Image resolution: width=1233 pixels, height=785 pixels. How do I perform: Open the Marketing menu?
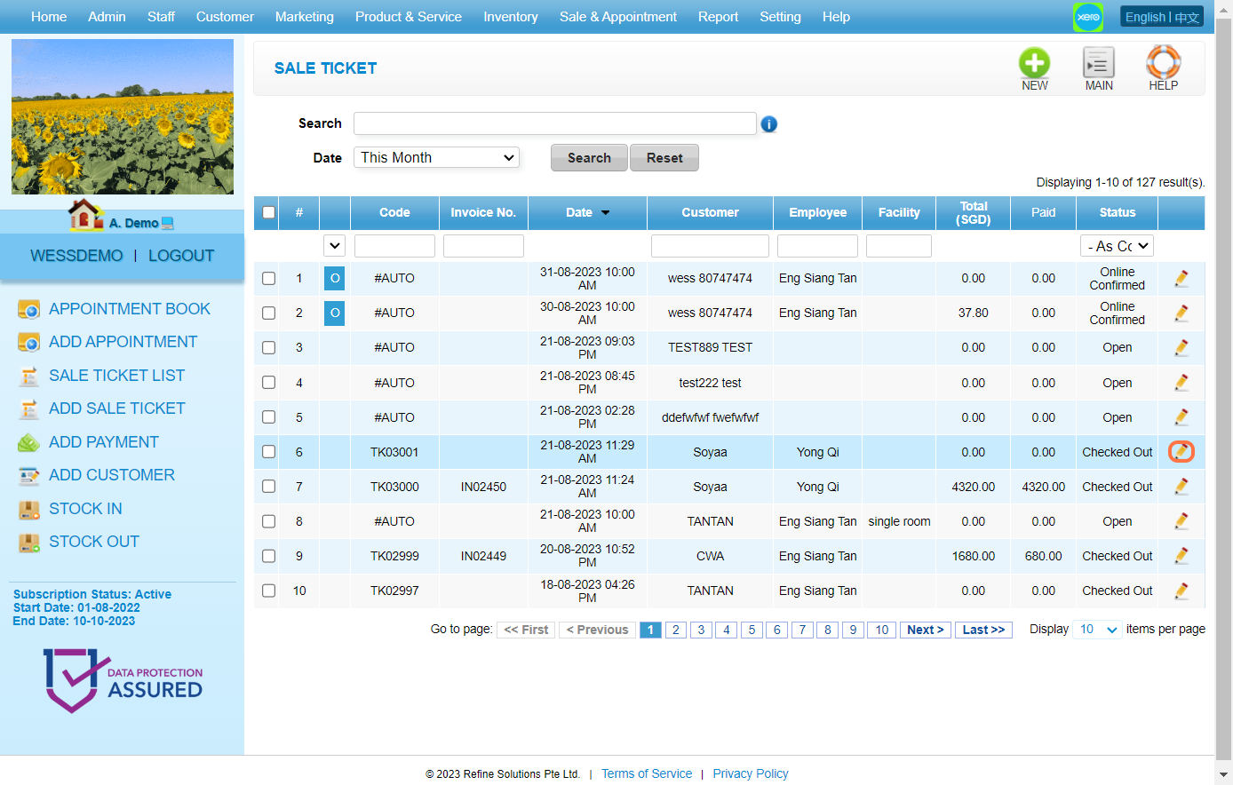click(305, 17)
